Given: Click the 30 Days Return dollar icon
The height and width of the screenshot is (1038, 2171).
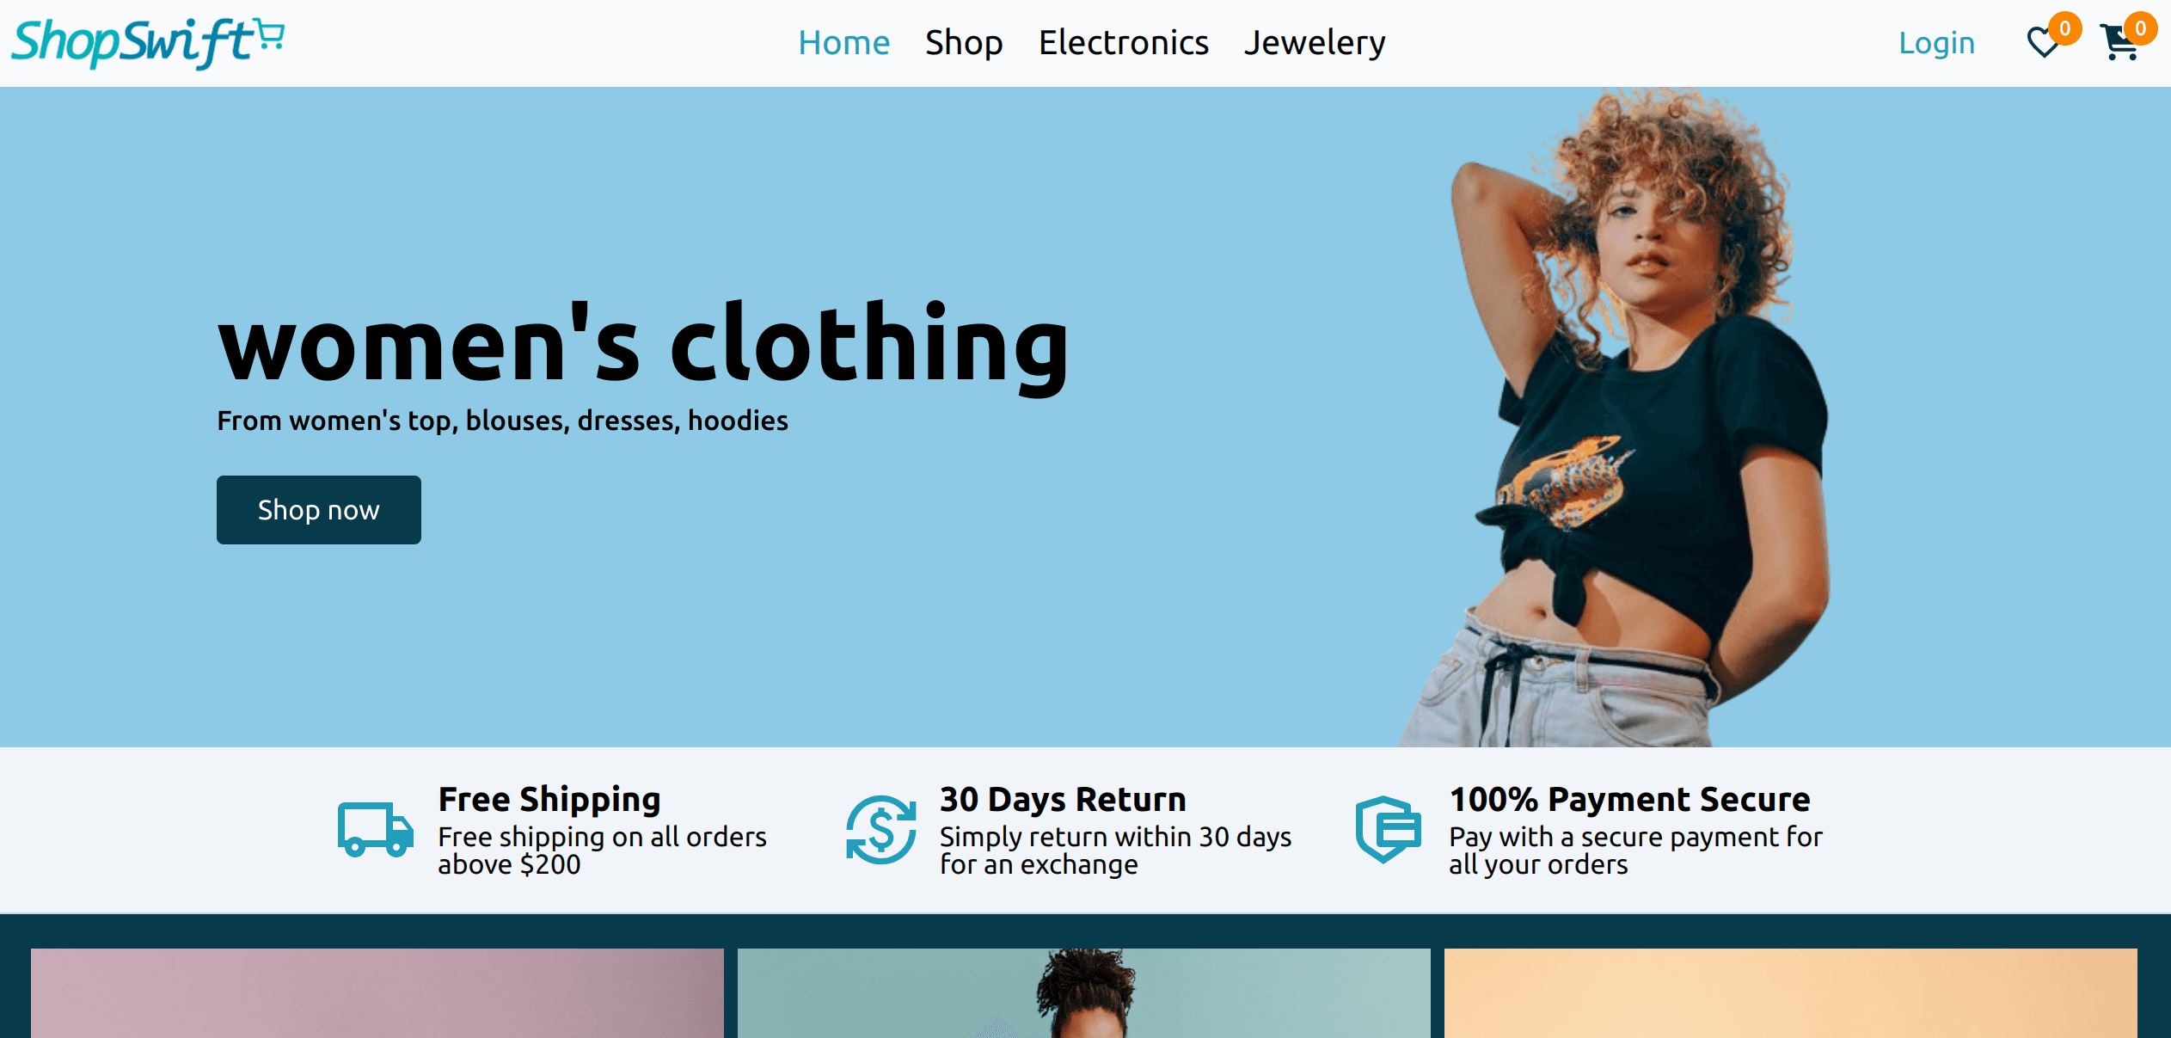Looking at the screenshot, I should coord(881,830).
